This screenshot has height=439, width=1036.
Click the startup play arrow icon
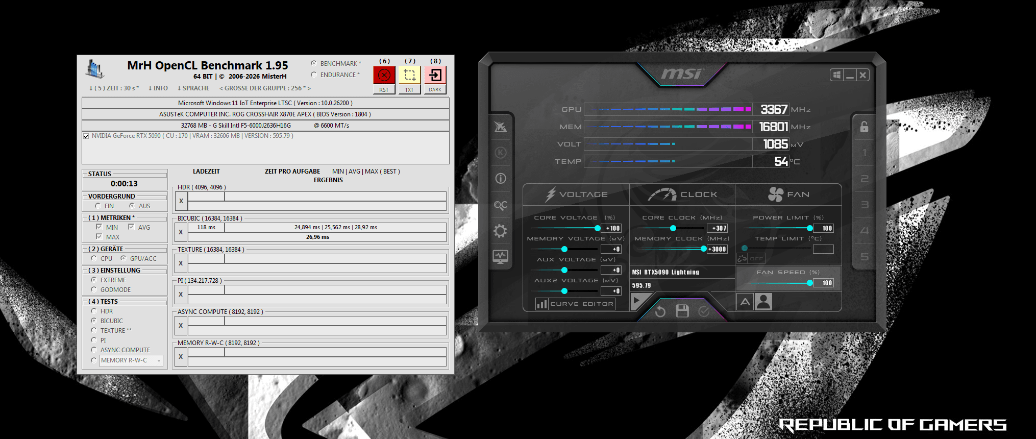click(638, 301)
